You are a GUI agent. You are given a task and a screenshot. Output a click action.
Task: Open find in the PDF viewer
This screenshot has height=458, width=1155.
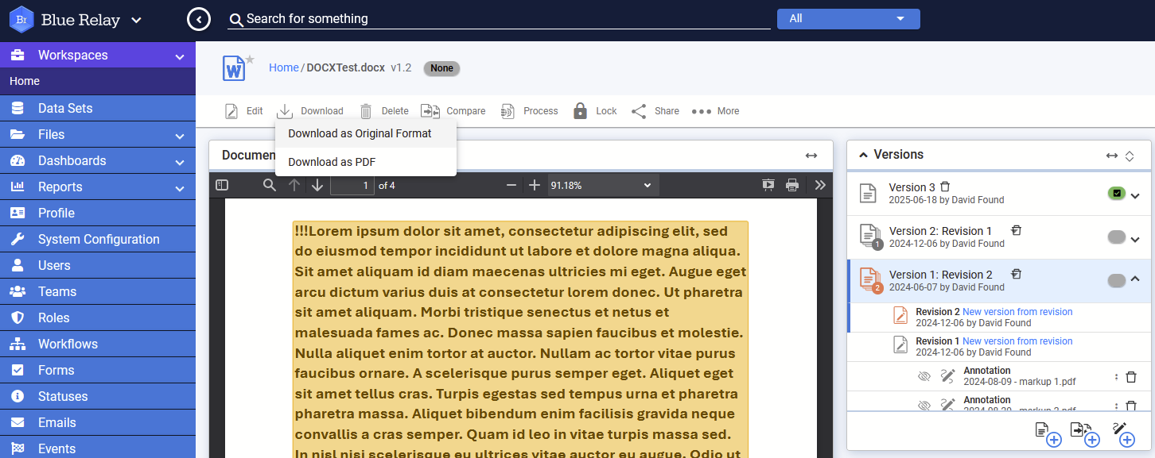point(270,185)
